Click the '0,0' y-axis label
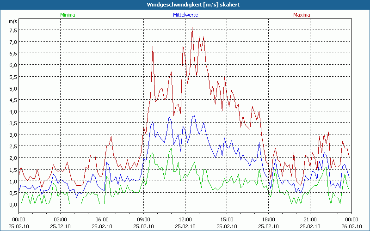Image resolution: width=370 pixels, height=231 pixels. (13, 205)
